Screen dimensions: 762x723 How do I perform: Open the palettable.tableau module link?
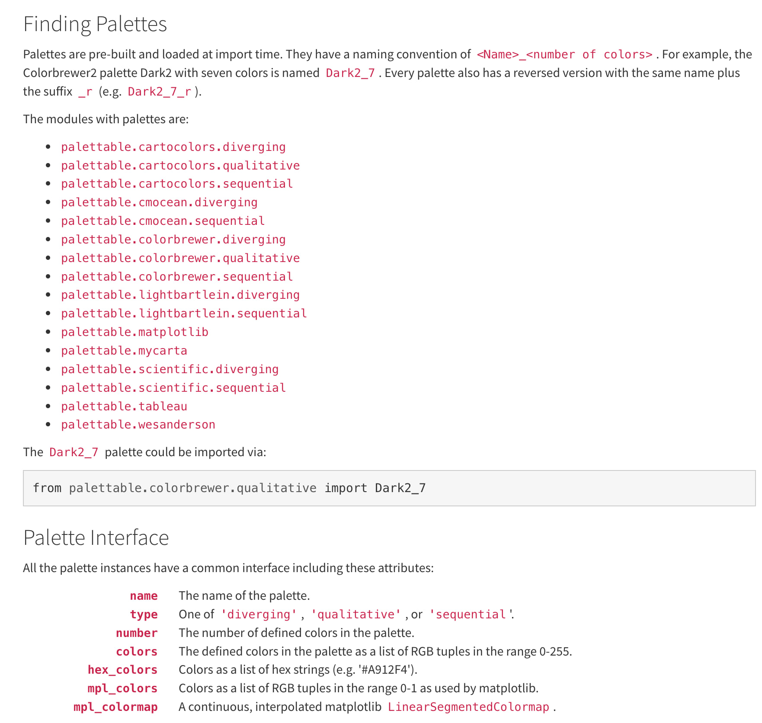click(x=124, y=406)
